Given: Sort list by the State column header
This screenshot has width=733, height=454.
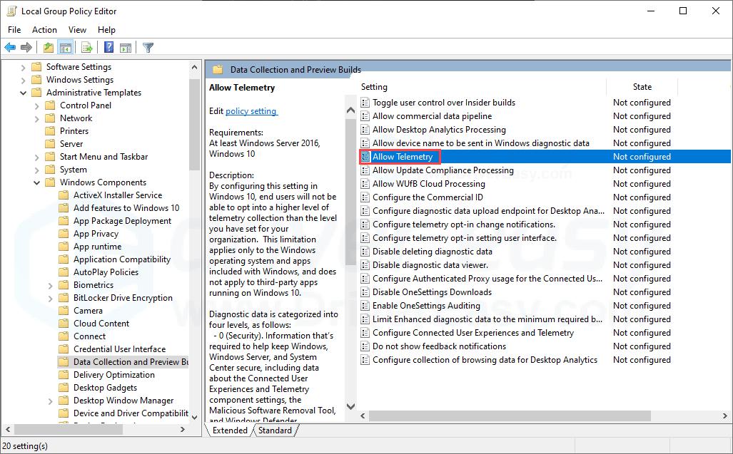Looking at the screenshot, I should click(642, 87).
